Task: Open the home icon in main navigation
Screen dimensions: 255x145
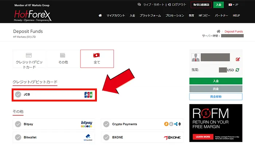Action: click(100, 15)
